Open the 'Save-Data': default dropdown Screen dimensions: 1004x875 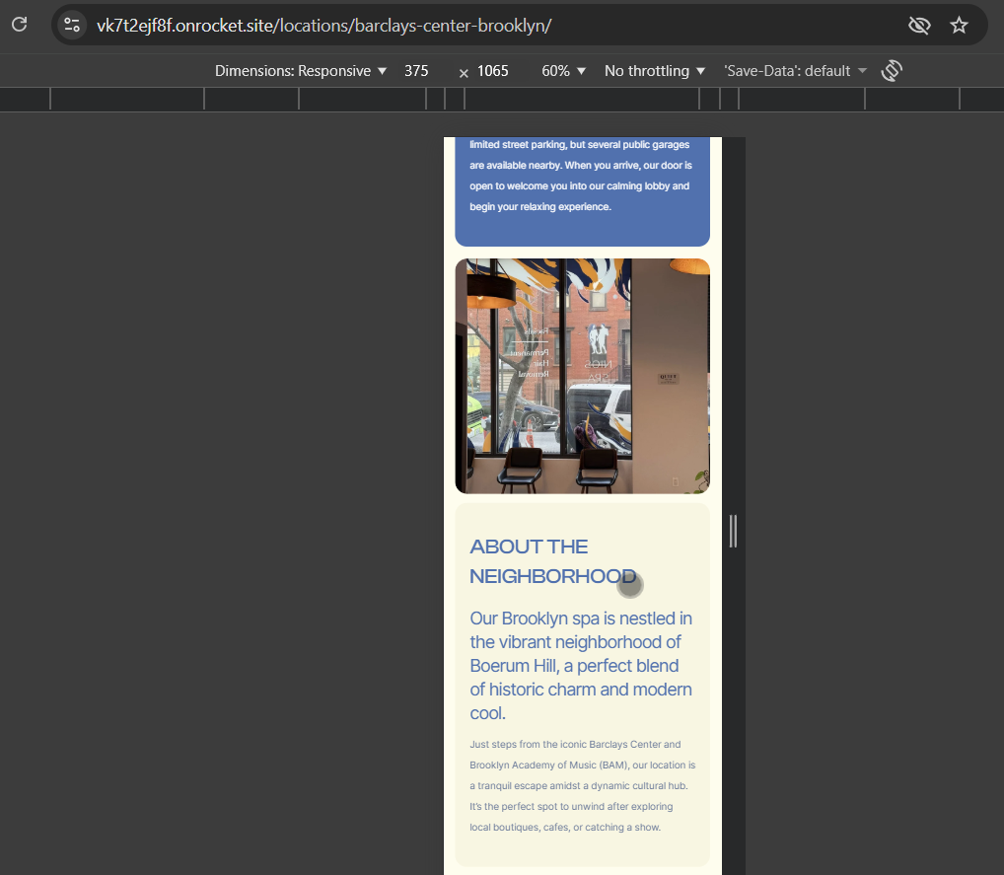(795, 70)
